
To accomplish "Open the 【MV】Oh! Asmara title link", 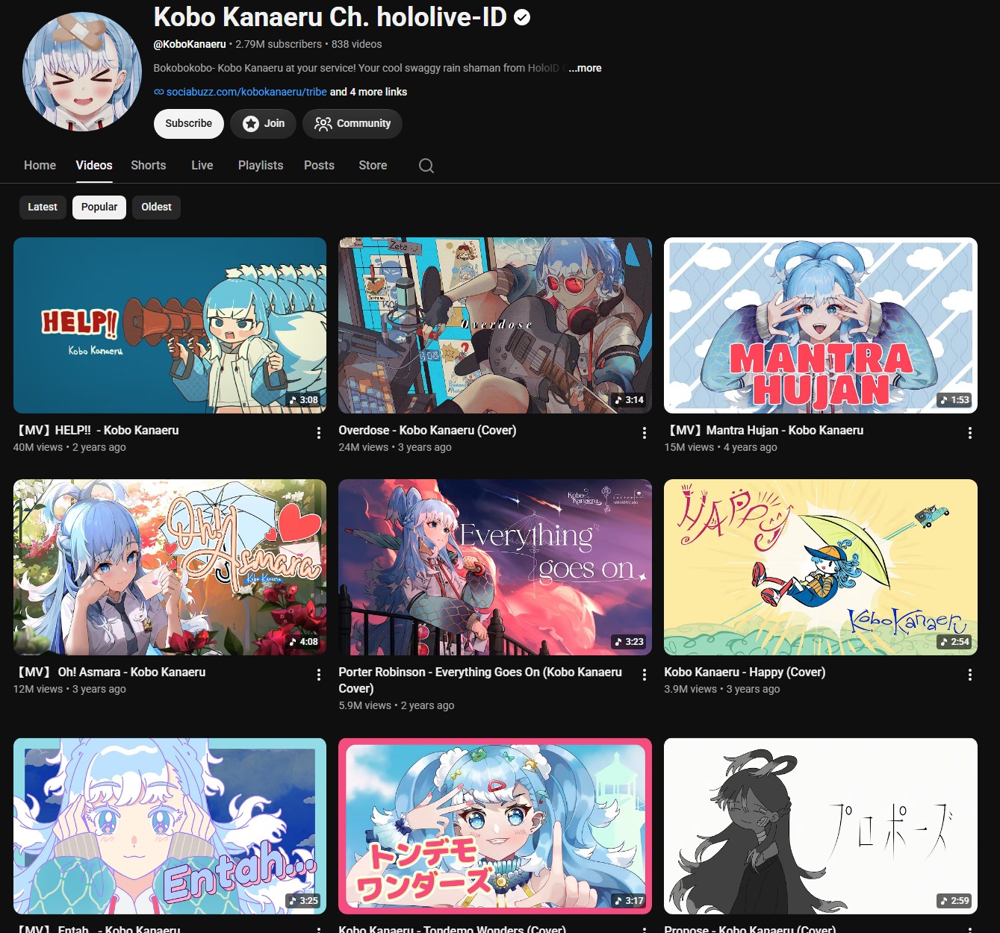I will 110,673.
